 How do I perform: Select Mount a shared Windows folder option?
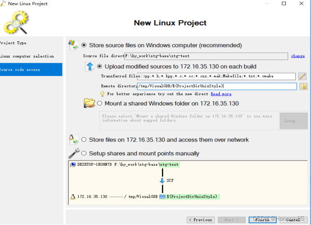tap(100, 103)
